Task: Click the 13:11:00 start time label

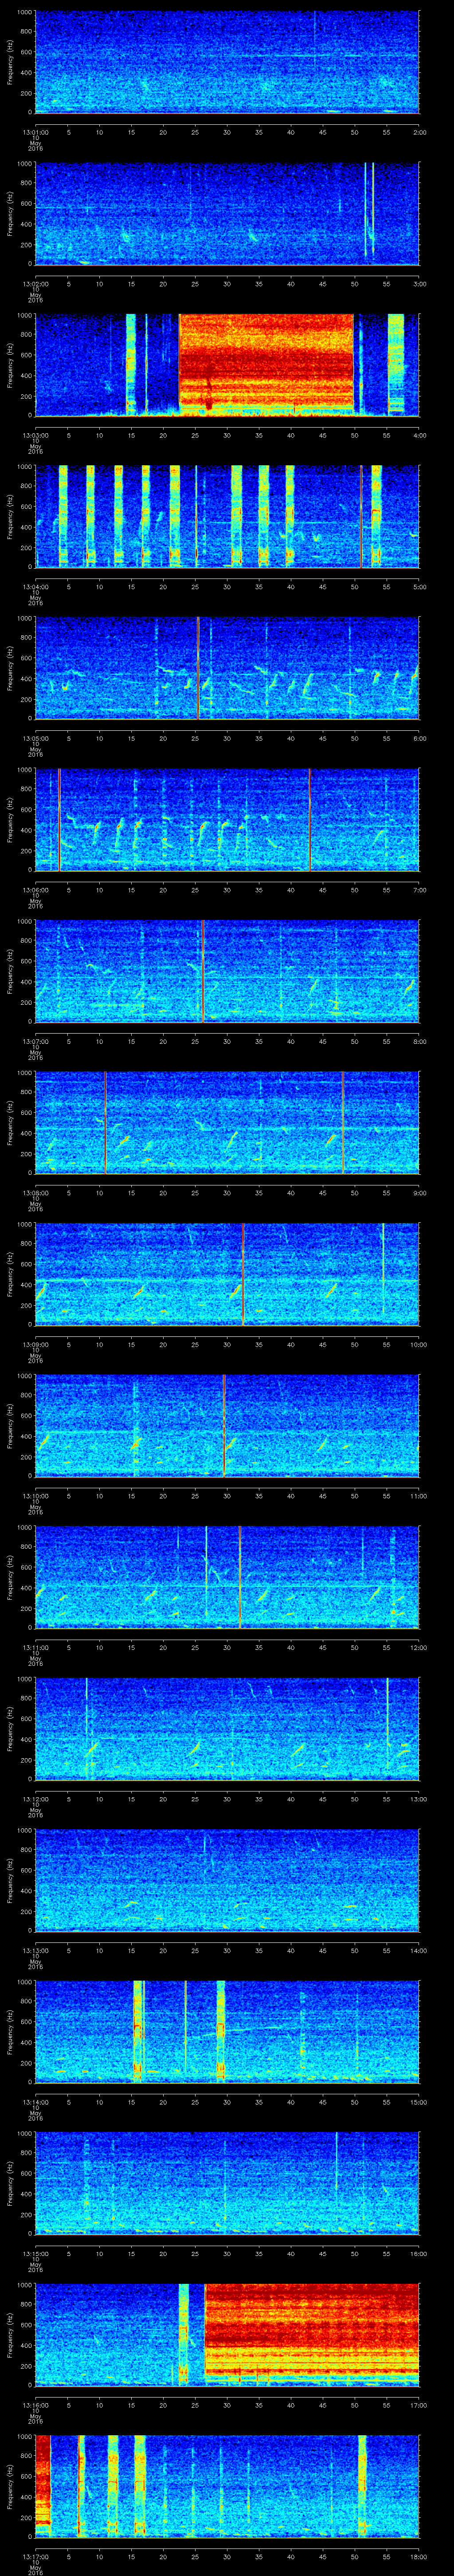Action: point(35,1647)
